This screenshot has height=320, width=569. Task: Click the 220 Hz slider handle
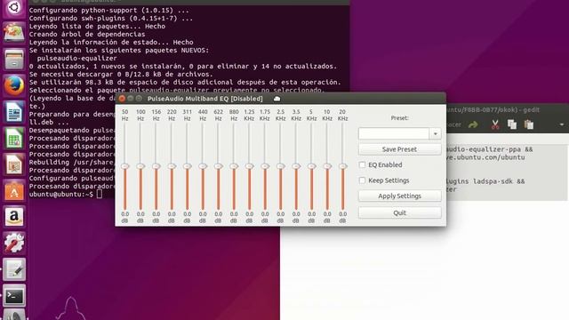(x=172, y=166)
